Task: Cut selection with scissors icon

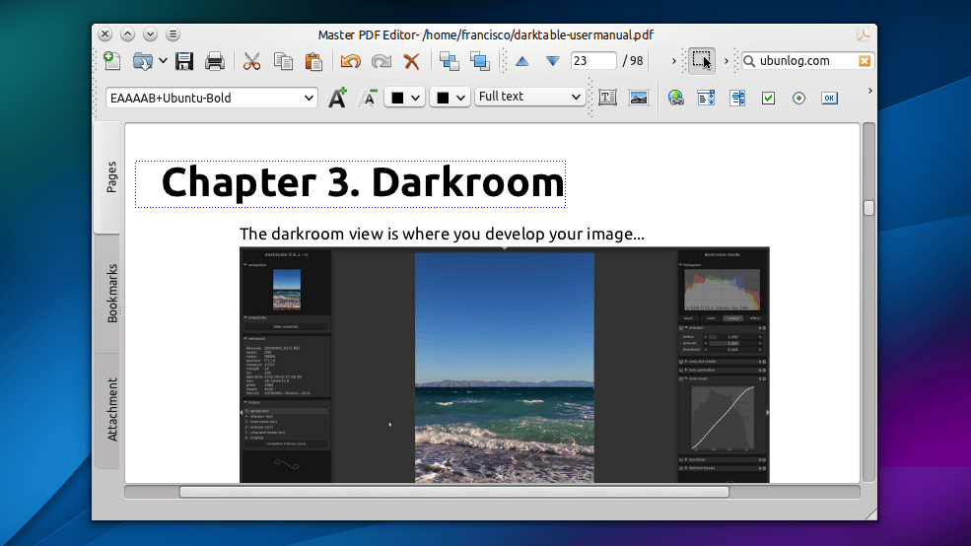Action: [x=251, y=61]
